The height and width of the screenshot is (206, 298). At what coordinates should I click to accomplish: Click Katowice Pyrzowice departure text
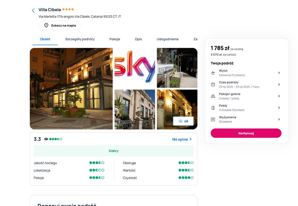click(232, 75)
